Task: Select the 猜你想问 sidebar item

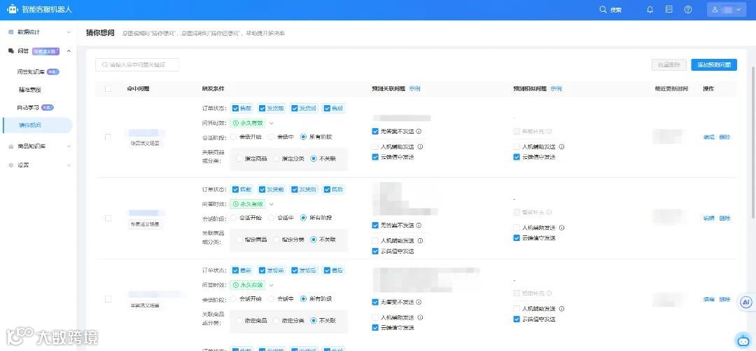Action: point(38,125)
